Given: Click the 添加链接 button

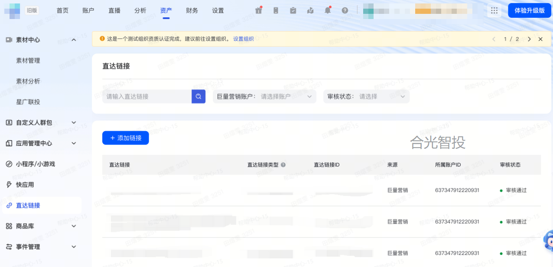Looking at the screenshot, I should 126,138.
